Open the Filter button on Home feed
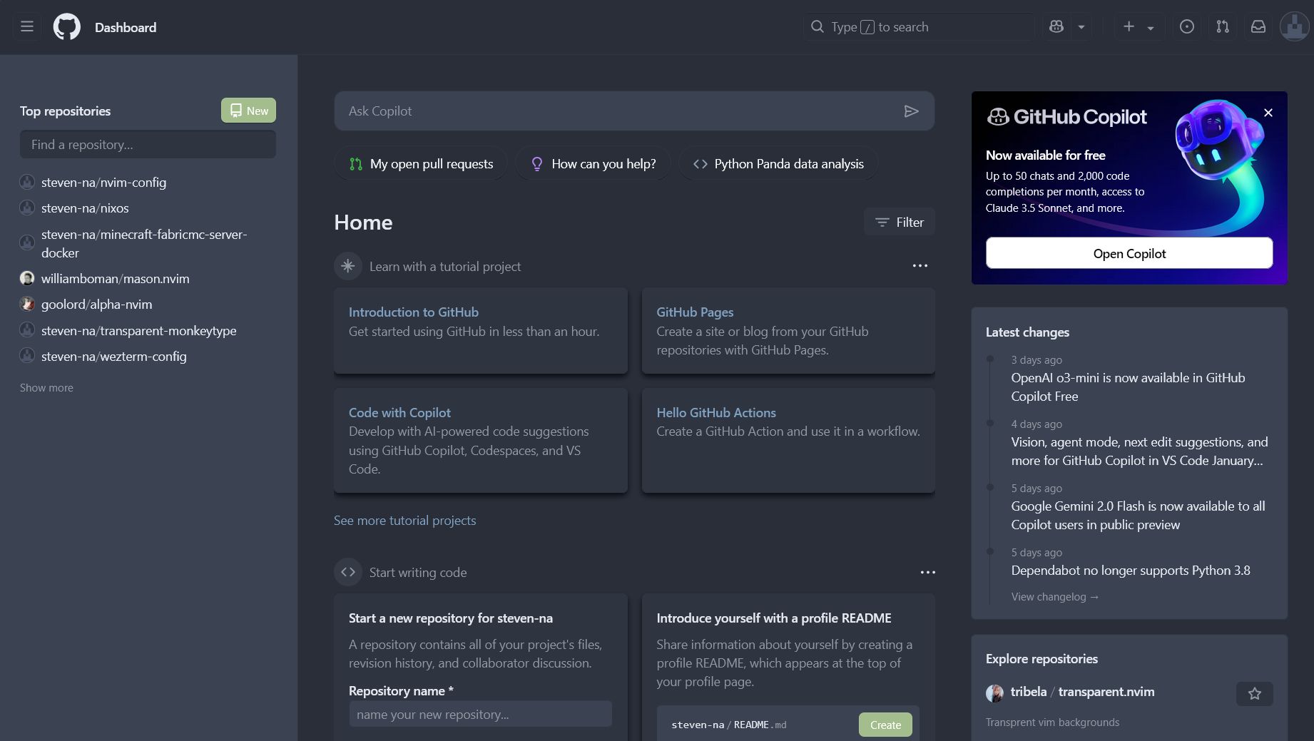Image resolution: width=1314 pixels, height=741 pixels. click(x=899, y=223)
